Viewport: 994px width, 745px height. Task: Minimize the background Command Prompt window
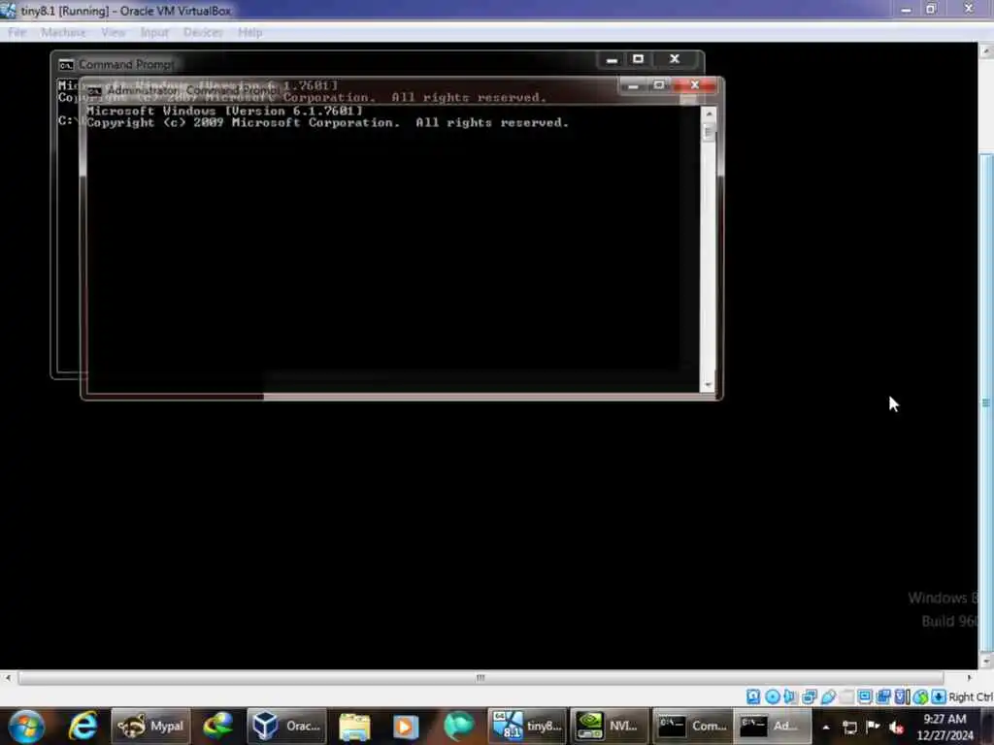tap(612, 59)
